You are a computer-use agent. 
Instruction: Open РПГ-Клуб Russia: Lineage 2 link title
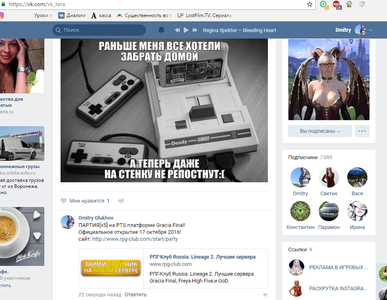[202, 257]
